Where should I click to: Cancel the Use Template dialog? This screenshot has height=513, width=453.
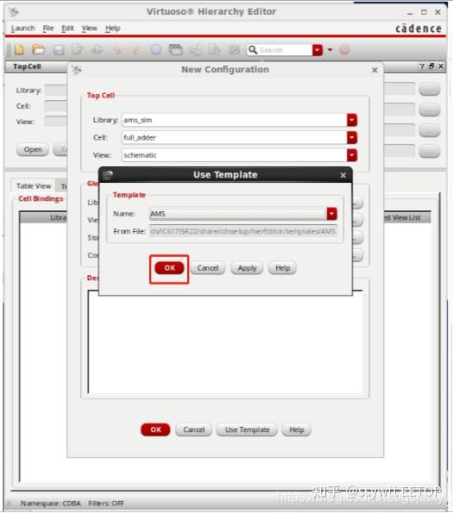click(x=207, y=268)
